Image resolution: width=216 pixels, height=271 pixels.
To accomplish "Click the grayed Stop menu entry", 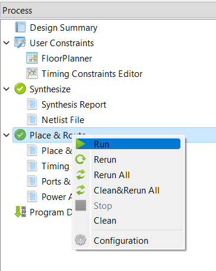I will [x=128, y=205].
